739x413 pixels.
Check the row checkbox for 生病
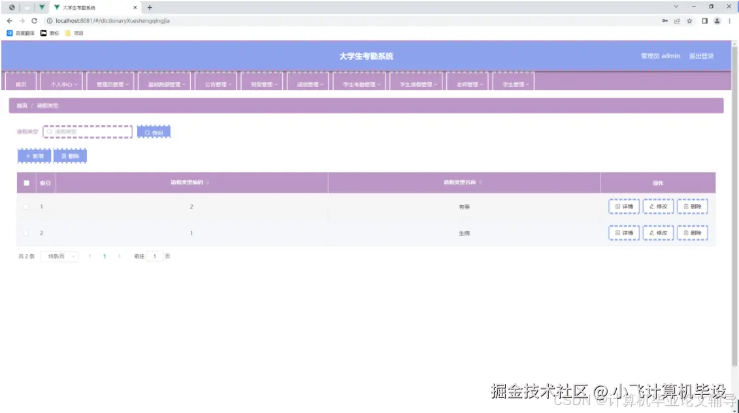point(25,233)
